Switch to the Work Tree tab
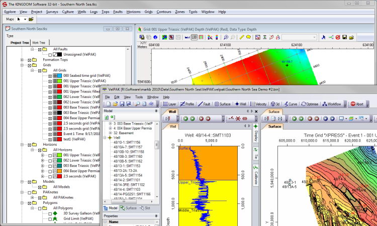The height and width of the screenshot is (226, 377). 39,43
